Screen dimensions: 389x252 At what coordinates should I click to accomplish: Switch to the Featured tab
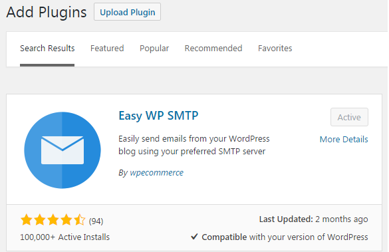coord(107,49)
